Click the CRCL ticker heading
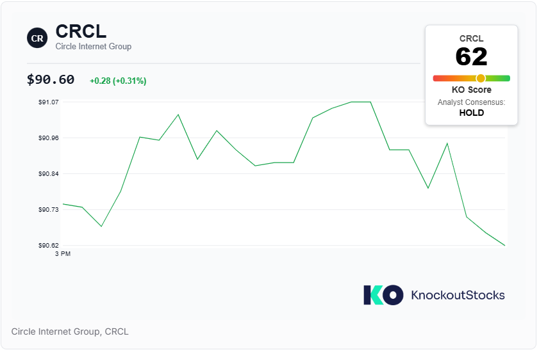539x350 pixels. click(81, 31)
